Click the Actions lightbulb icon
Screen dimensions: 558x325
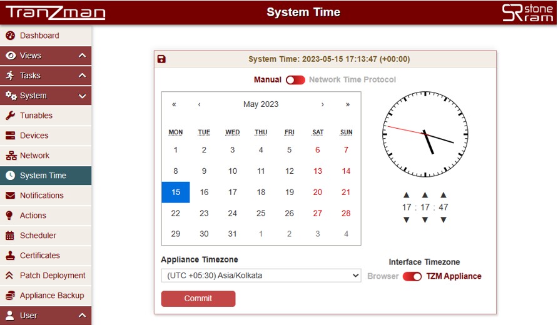pos(10,216)
